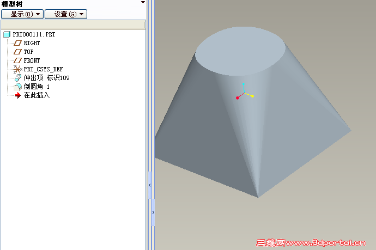The width and height of the screenshot is (376, 250).
Task: Click the FRONT datum plane icon
Action: [x=17, y=60]
